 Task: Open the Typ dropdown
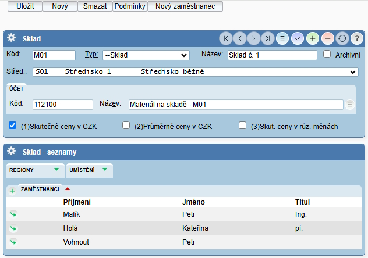pyautogui.click(x=146, y=55)
